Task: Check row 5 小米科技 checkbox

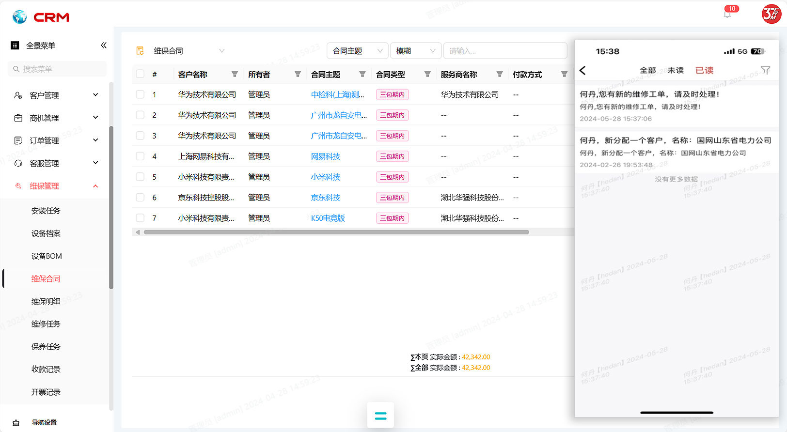Action: (140, 177)
